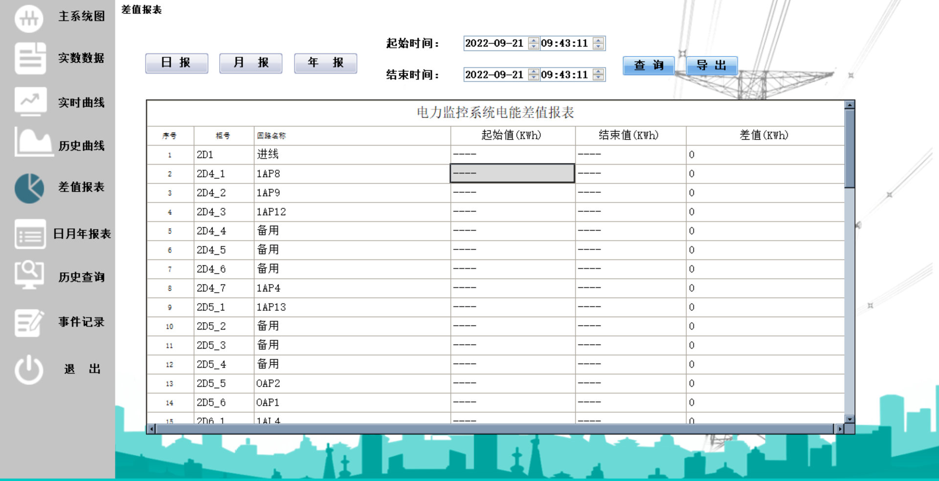Switch to the 月报 monthly report
The height and width of the screenshot is (481, 939).
click(x=251, y=63)
